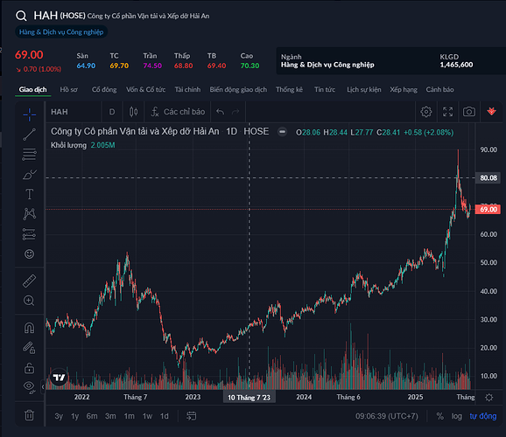Open chart settings gear icon
The image size is (506, 437).
426,112
